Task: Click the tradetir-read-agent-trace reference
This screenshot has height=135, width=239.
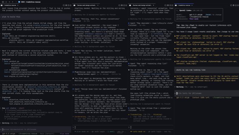Action: click(155, 74)
